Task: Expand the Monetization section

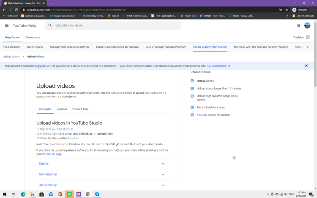Action: tap(103, 174)
